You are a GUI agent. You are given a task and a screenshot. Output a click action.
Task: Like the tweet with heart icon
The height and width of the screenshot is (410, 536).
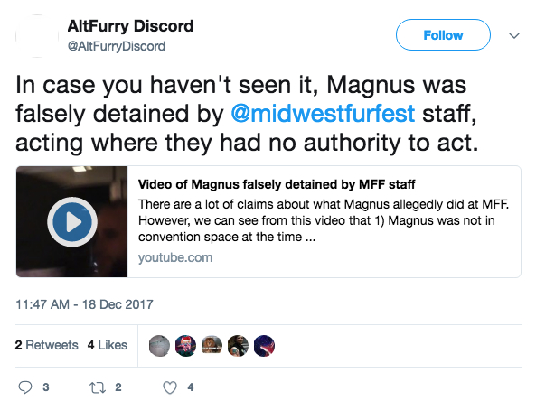tap(170, 387)
